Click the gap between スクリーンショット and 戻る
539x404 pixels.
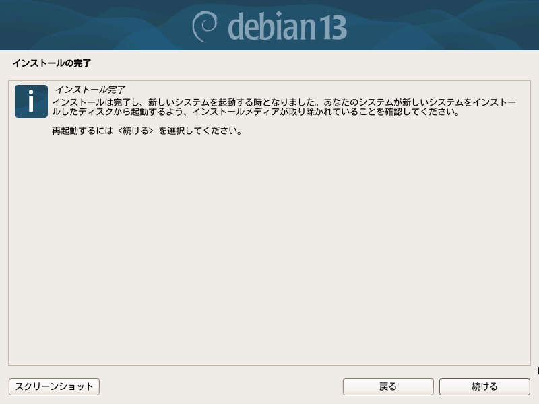[x=221, y=386]
